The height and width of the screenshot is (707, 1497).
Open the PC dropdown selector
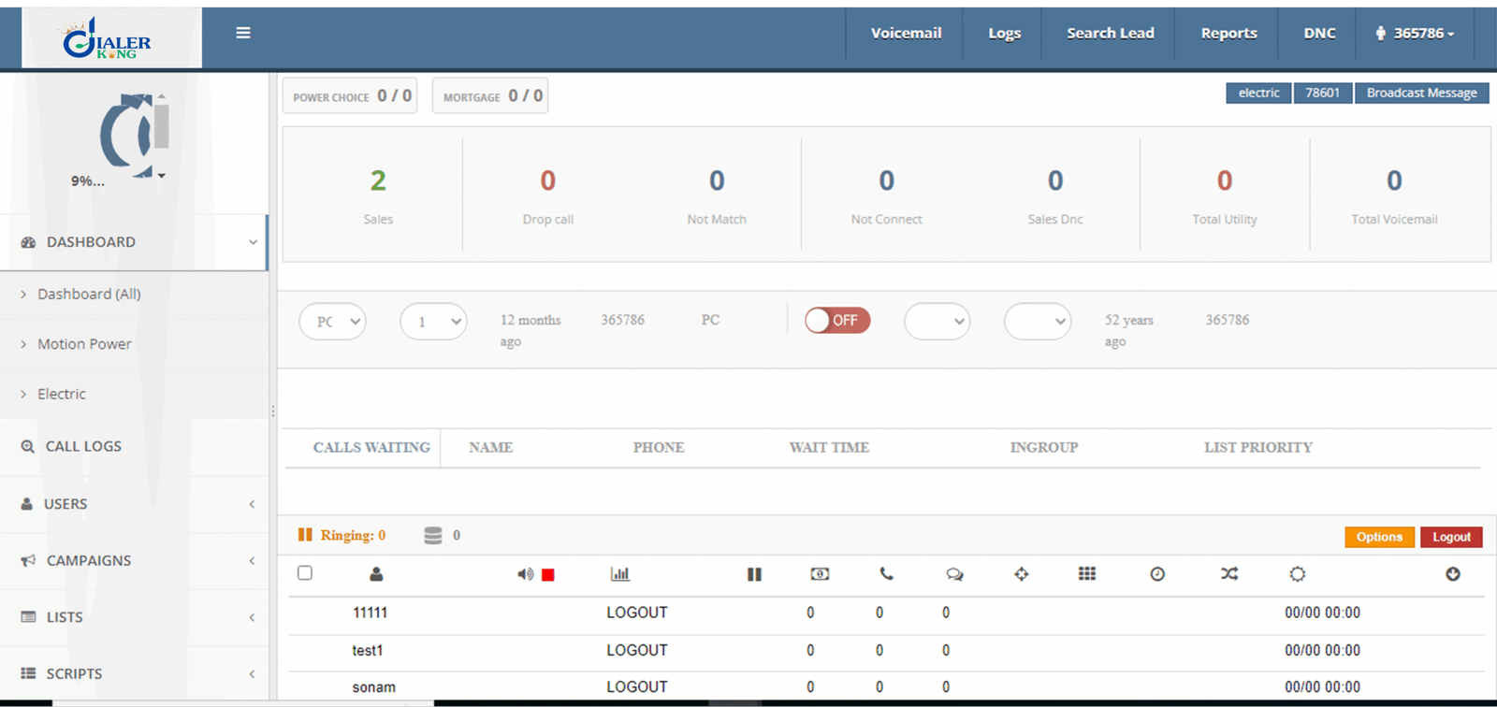point(333,322)
